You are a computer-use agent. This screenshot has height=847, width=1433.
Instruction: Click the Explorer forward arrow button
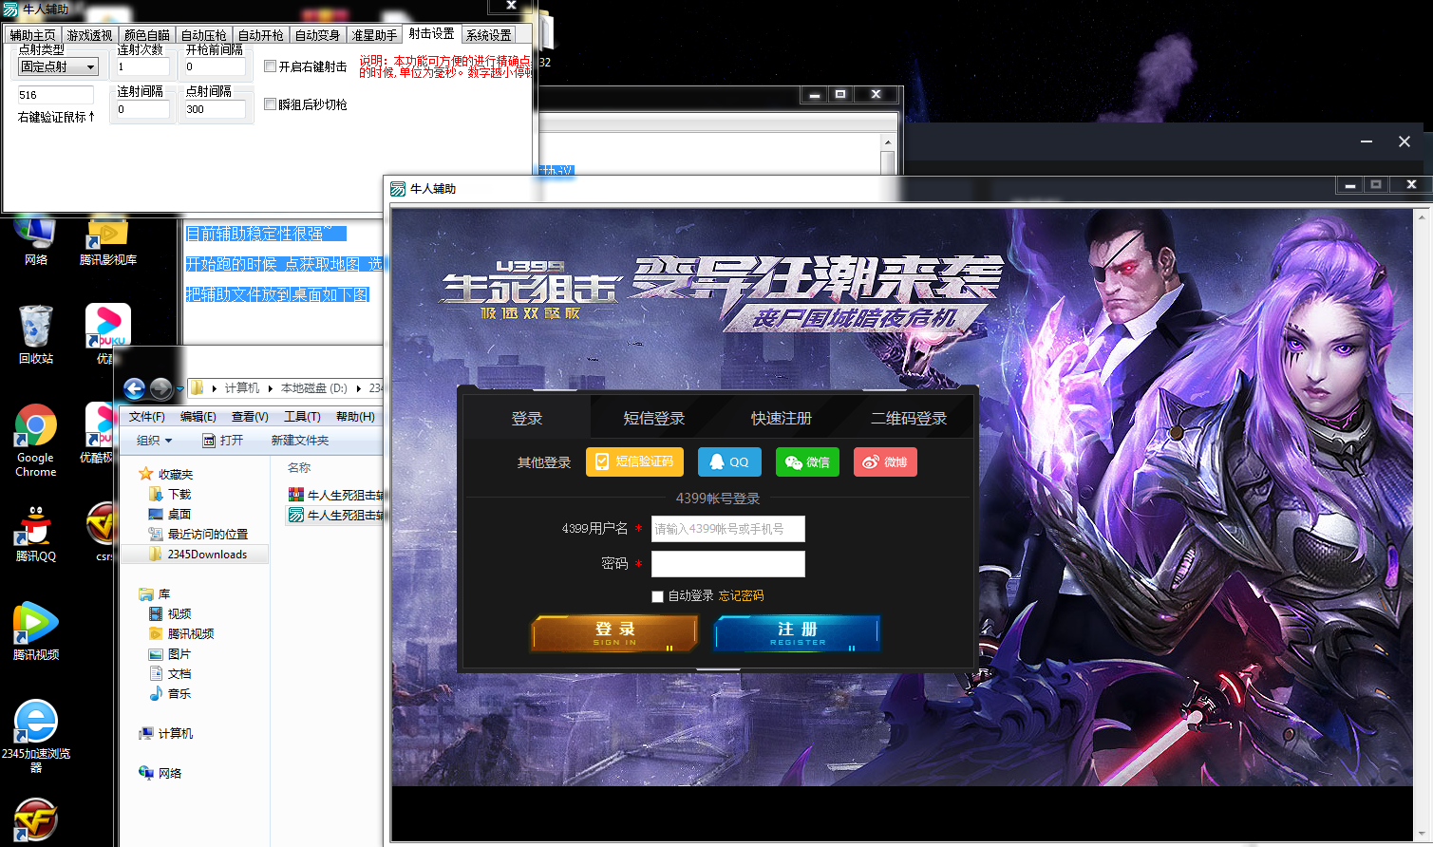pyautogui.click(x=161, y=388)
